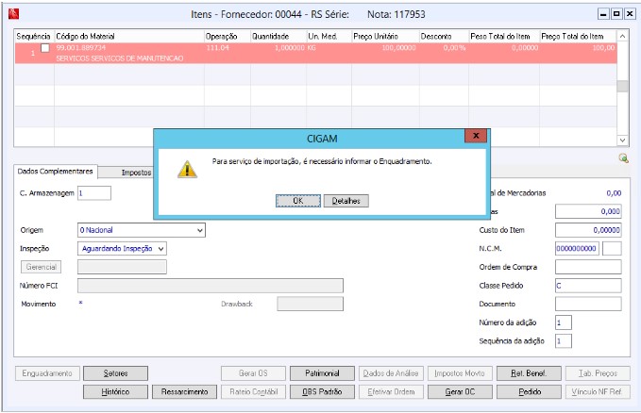Select the SERVICOS DE MANUTENCAO item row
The image size is (641, 413).
pyautogui.click(x=315, y=53)
